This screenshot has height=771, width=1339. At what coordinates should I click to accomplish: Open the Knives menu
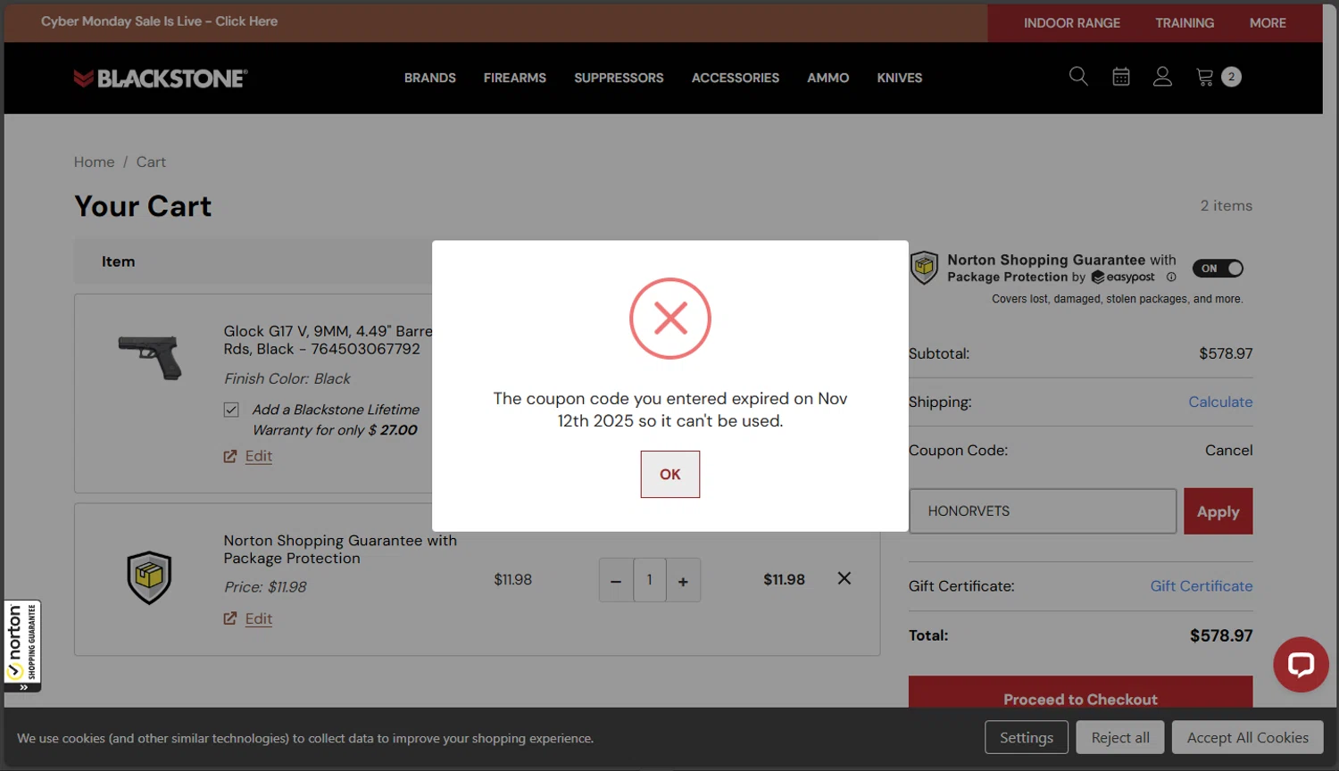(900, 79)
